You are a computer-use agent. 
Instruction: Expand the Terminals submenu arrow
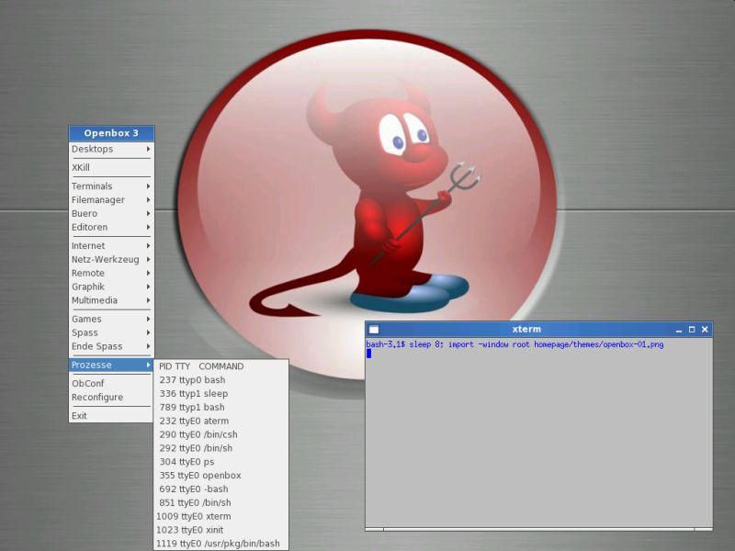(148, 186)
